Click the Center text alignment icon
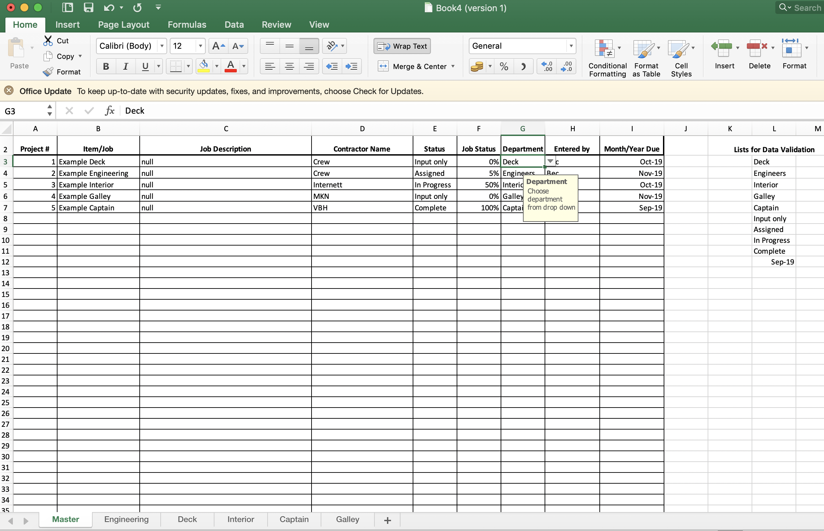 coord(289,66)
